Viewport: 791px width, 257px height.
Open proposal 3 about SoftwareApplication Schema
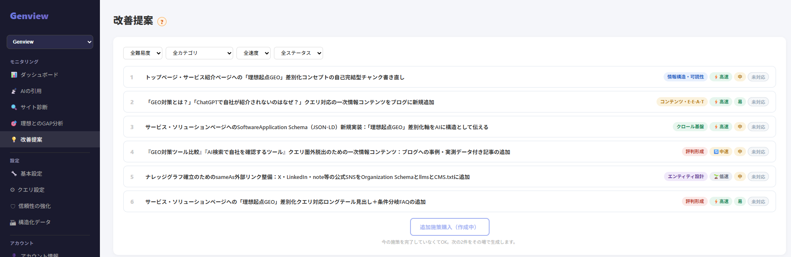click(x=450, y=127)
